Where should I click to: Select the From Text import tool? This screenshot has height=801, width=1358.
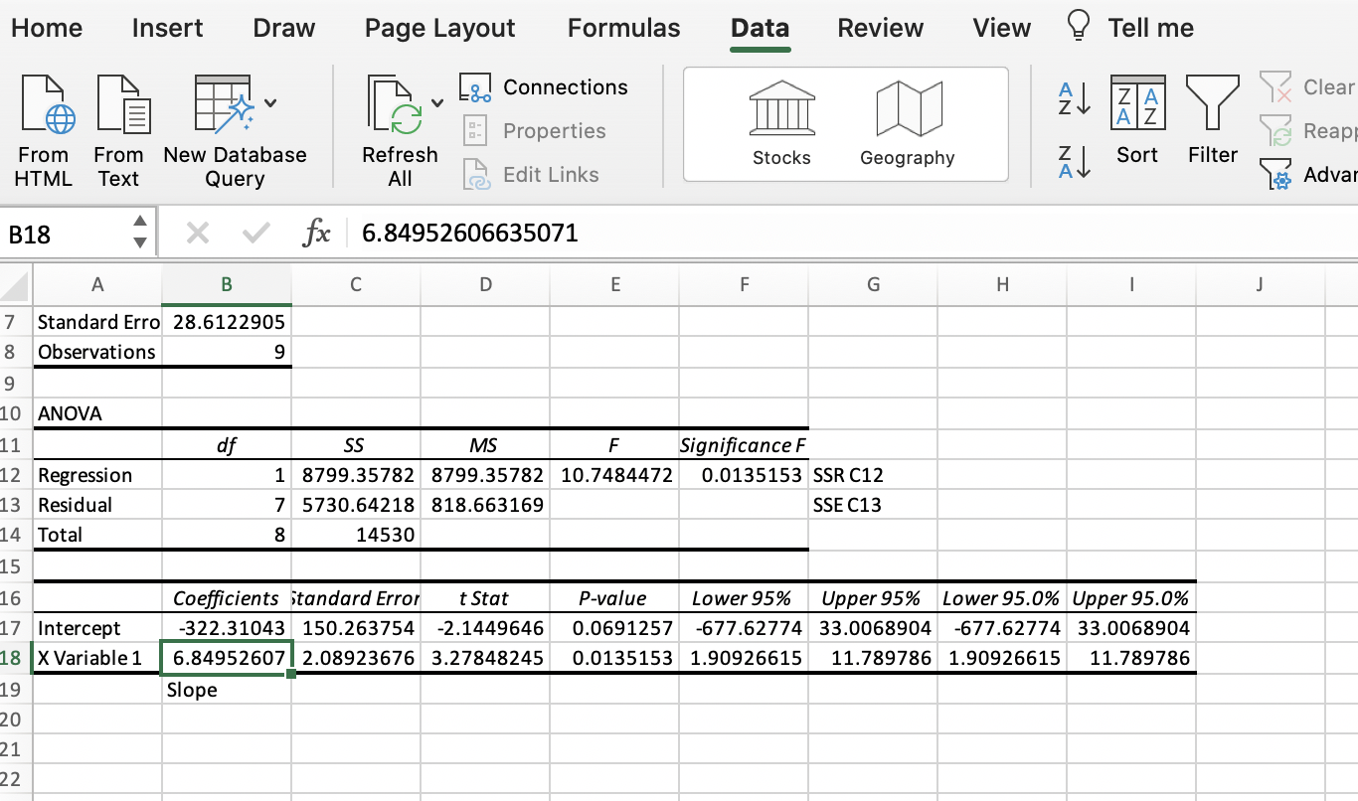(119, 129)
